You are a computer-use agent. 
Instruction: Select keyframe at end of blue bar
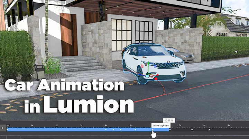pos(170,130)
